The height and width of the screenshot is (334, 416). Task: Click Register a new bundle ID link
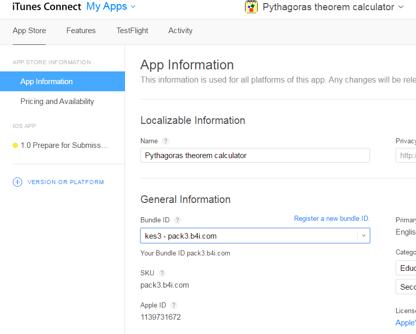(x=332, y=218)
